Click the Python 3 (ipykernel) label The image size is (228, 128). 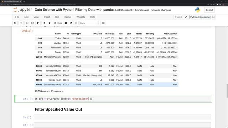(201, 17)
